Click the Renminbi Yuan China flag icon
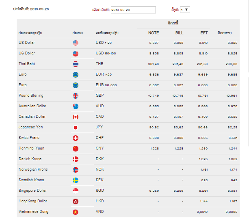This screenshot has width=249, height=221. 76,149
